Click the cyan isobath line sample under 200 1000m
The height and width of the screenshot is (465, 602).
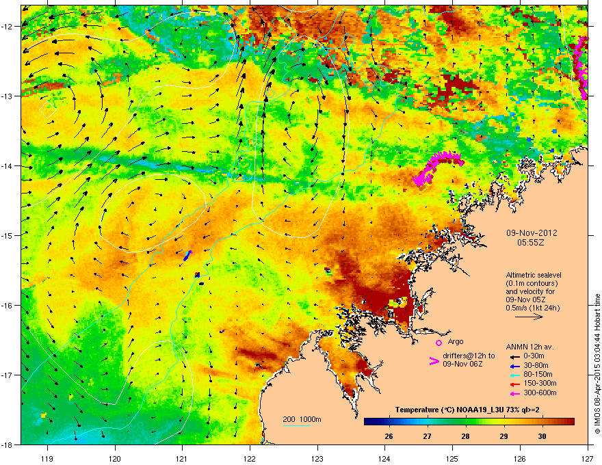296,425
